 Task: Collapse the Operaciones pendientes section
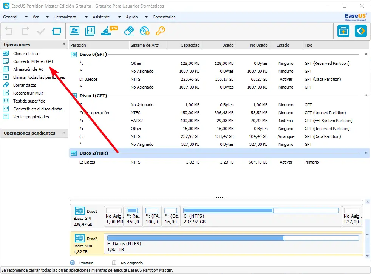(63, 133)
